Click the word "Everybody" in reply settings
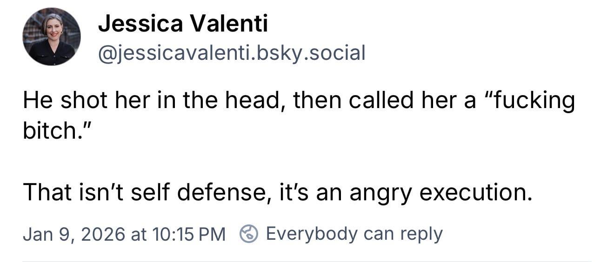The width and height of the screenshot is (614, 262). pyautogui.click(x=311, y=234)
